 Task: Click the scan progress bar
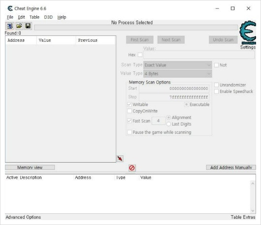[x=136, y=28]
